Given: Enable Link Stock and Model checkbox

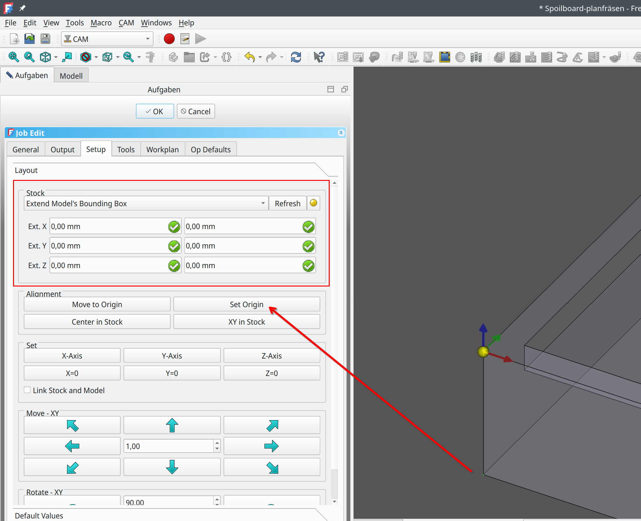Looking at the screenshot, I should coord(28,390).
